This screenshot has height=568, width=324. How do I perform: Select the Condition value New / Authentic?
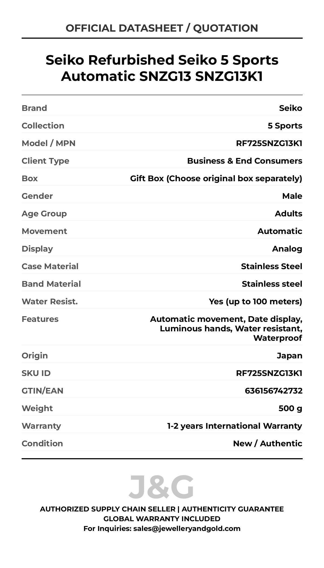[x=268, y=444]
